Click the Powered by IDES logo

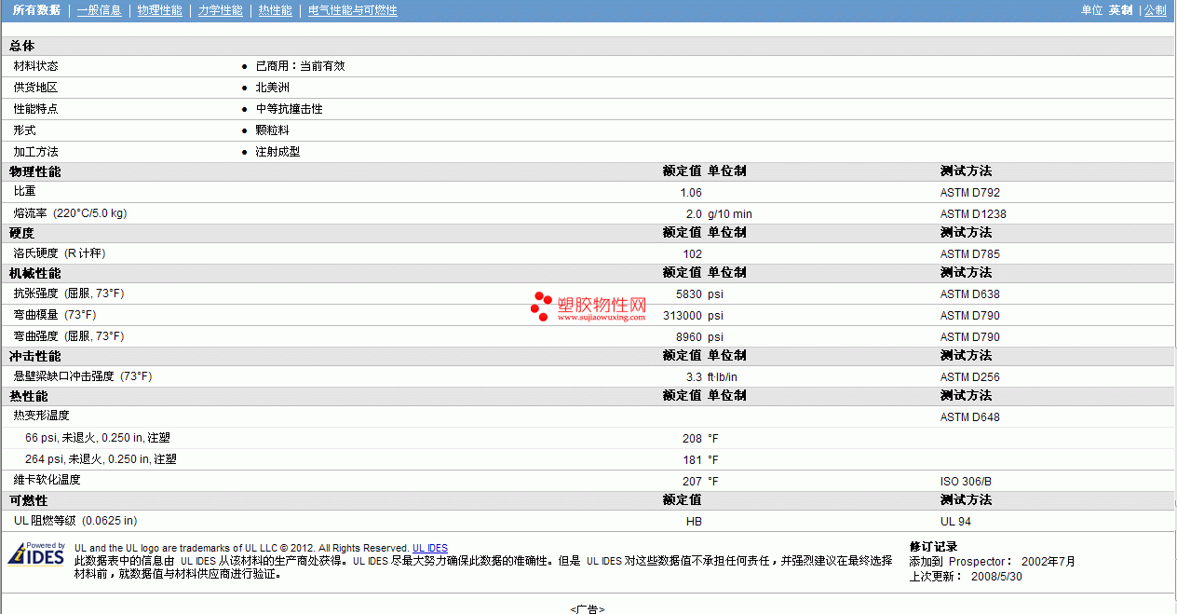(37, 553)
